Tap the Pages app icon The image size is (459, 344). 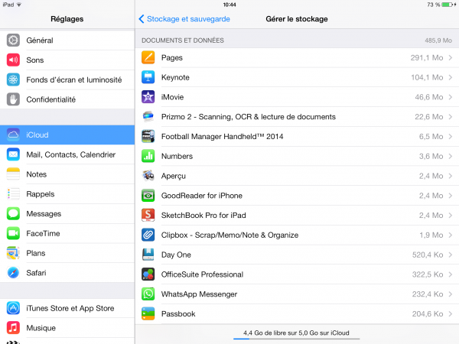[148, 57]
